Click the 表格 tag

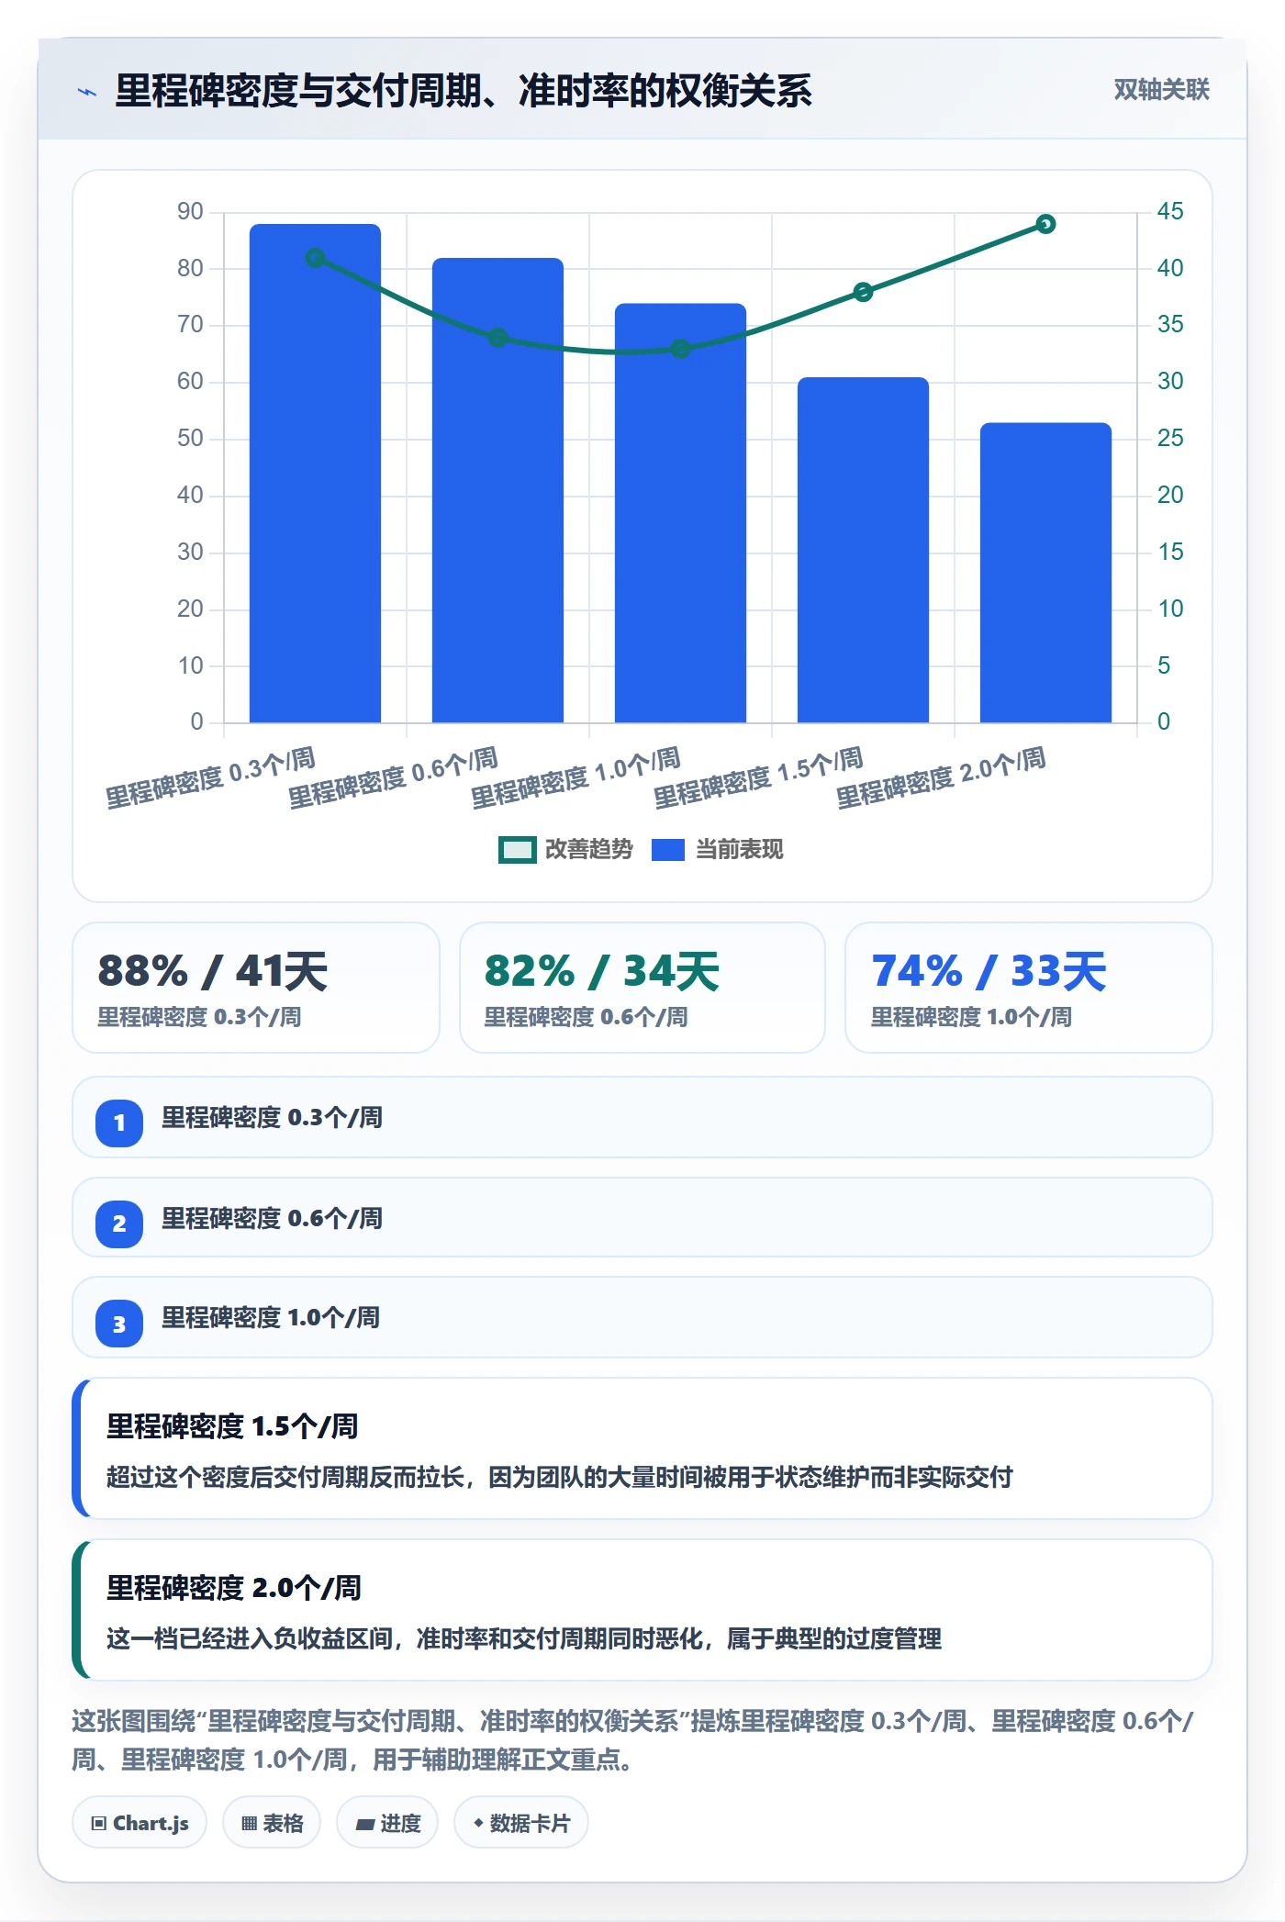pos(272,1823)
